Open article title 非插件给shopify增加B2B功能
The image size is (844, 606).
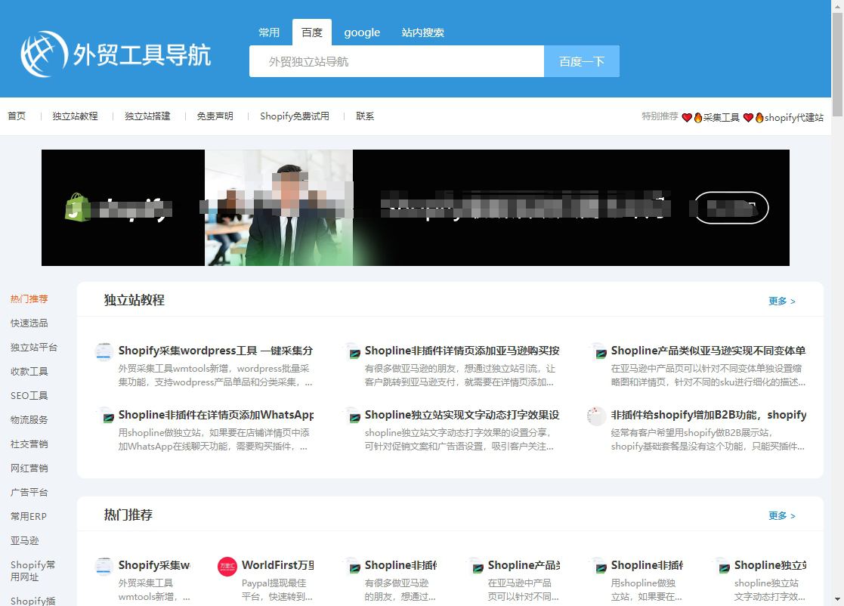tap(708, 414)
